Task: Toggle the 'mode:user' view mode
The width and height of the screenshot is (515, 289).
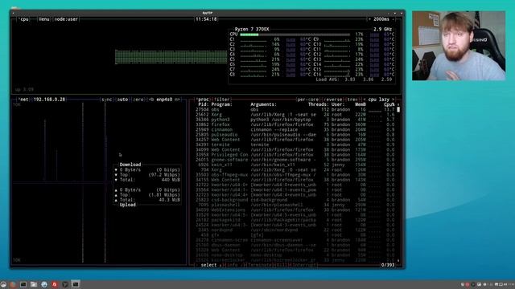Action: point(66,19)
